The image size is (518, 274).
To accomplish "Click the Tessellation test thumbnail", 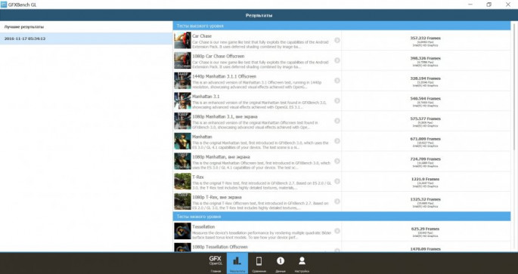I will point(182,231).
